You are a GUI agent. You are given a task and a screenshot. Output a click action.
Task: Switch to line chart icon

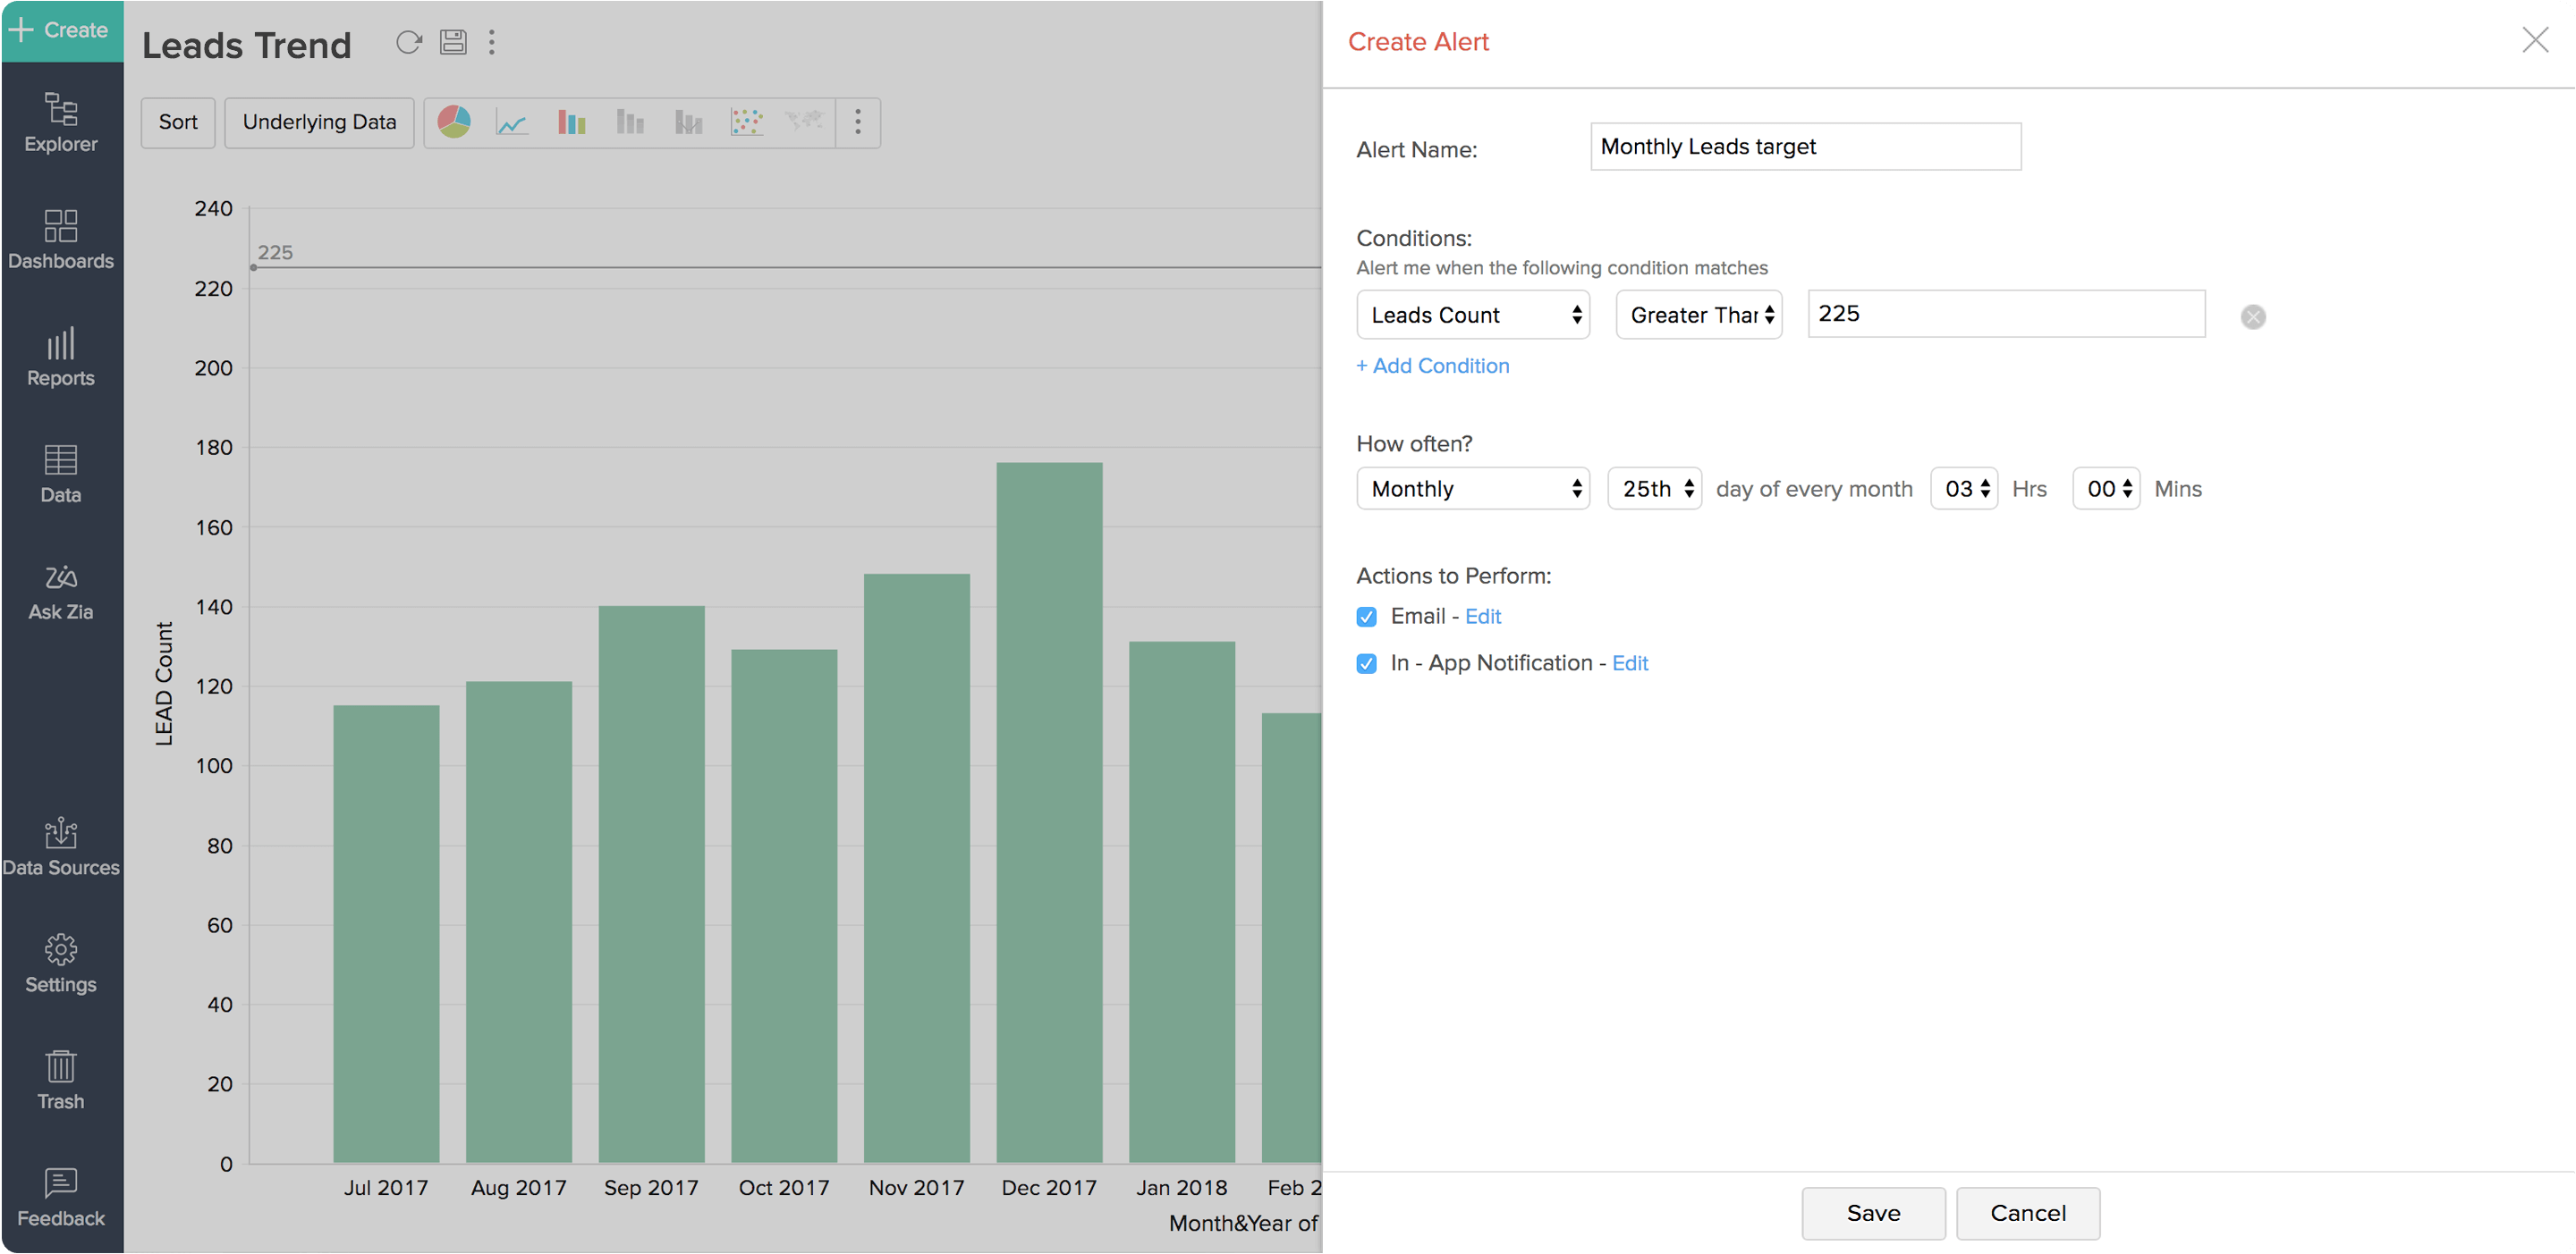coord(512,122)
